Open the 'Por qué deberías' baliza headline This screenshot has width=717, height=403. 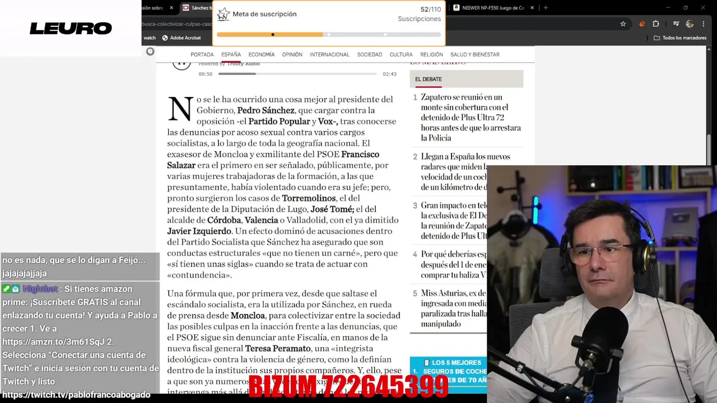[x=454, y=264]
